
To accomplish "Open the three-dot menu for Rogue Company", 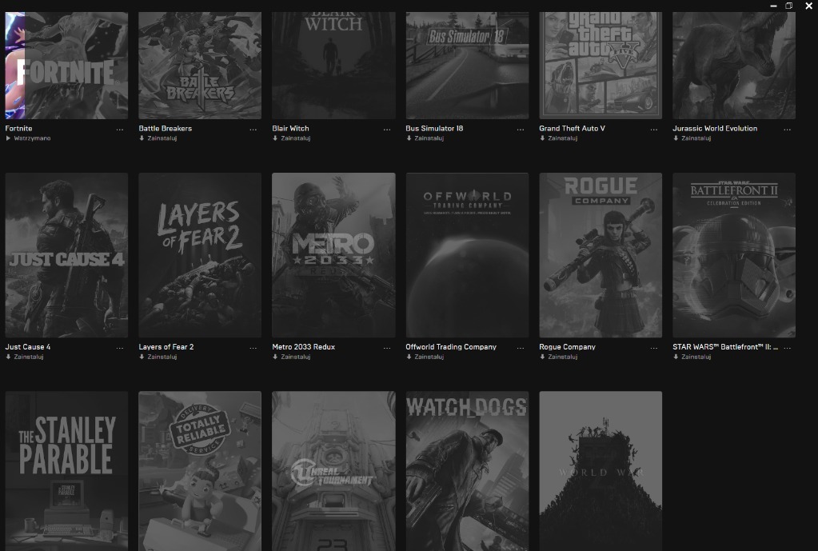I will click(653, 348).
